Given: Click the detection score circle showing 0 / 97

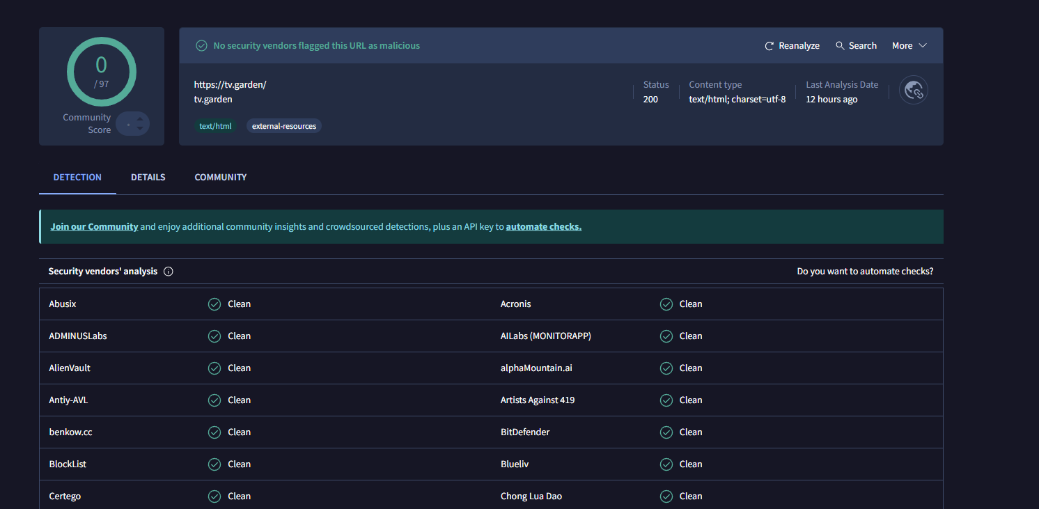Looking at the screenshot, I should [102, 72].
